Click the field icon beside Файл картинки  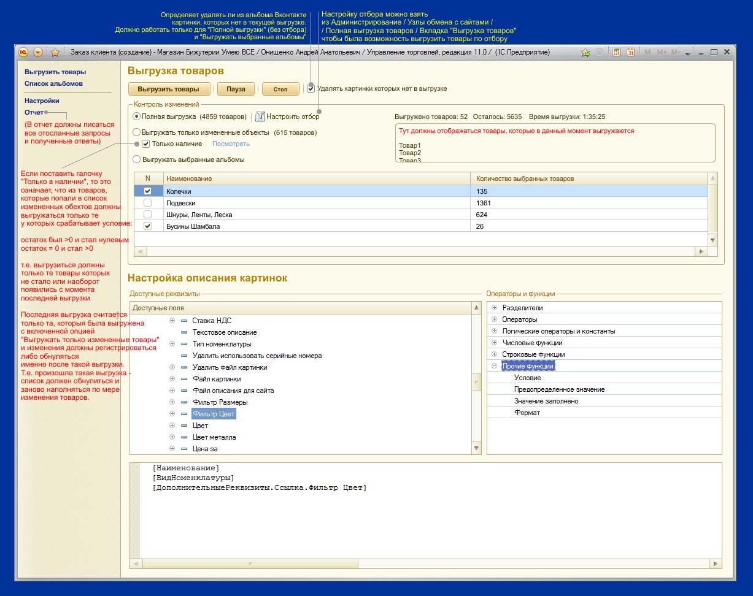click(x=184, y=379)
